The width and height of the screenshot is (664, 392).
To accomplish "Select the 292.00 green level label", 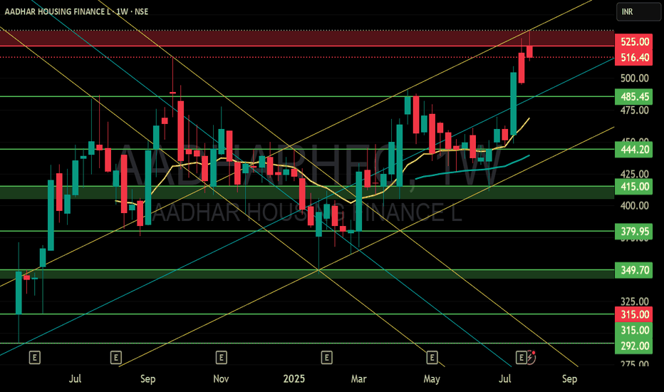I will [x=634, y=346].
